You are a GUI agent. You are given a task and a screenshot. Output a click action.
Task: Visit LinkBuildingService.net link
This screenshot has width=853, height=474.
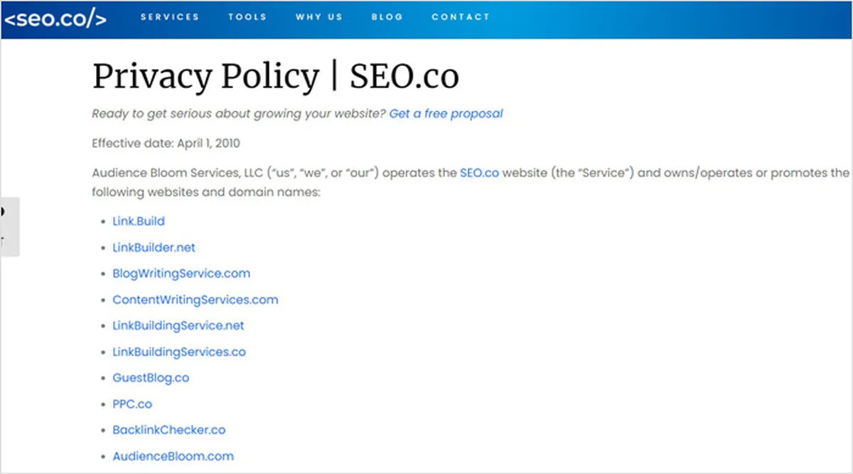178,325
